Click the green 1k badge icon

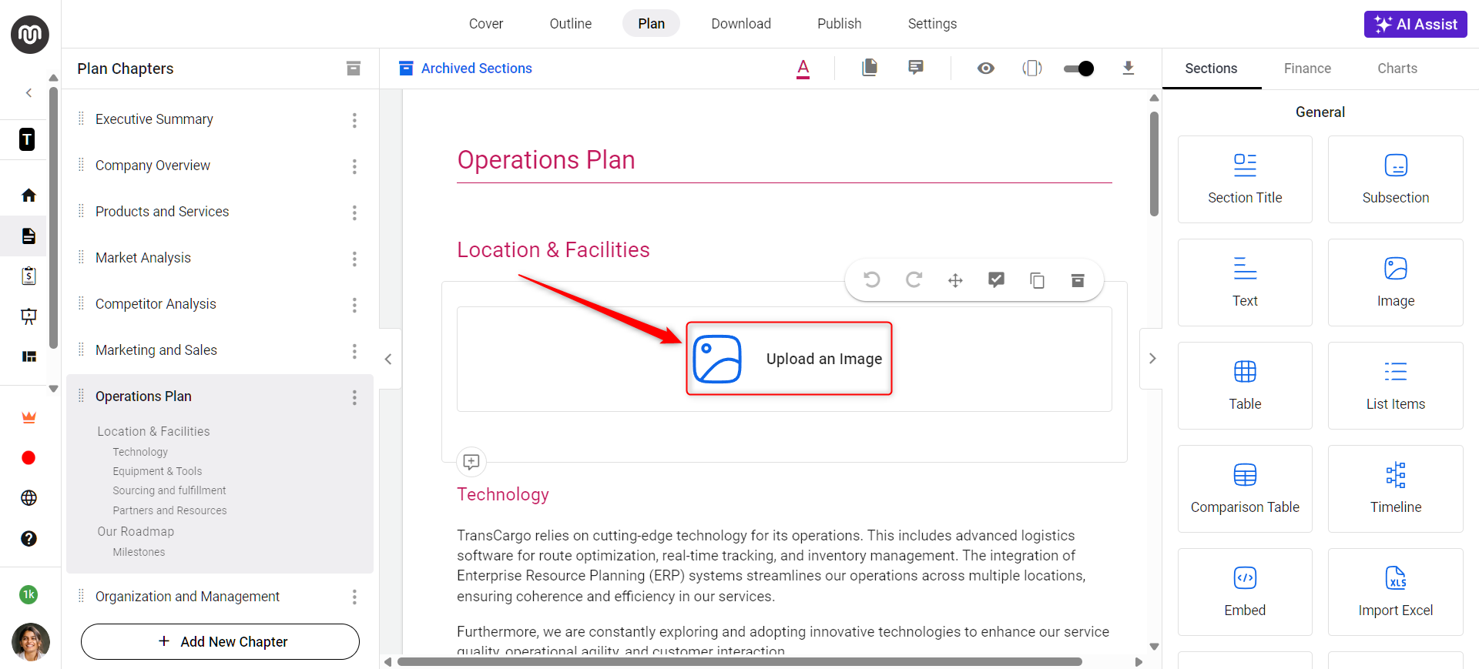(x=29, y=594)
